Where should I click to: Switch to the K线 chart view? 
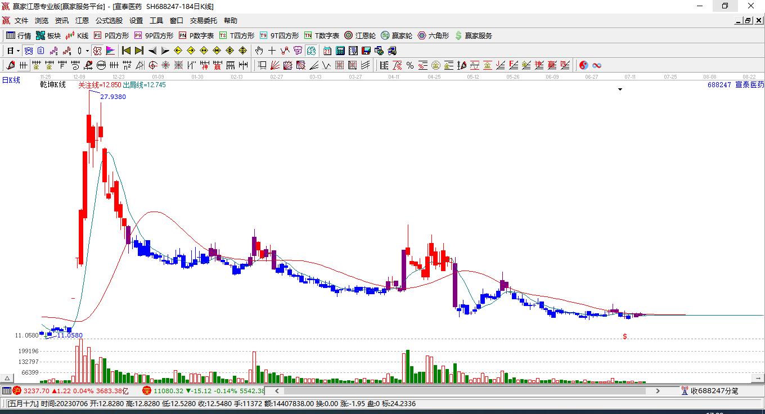(x=77, y=35)
